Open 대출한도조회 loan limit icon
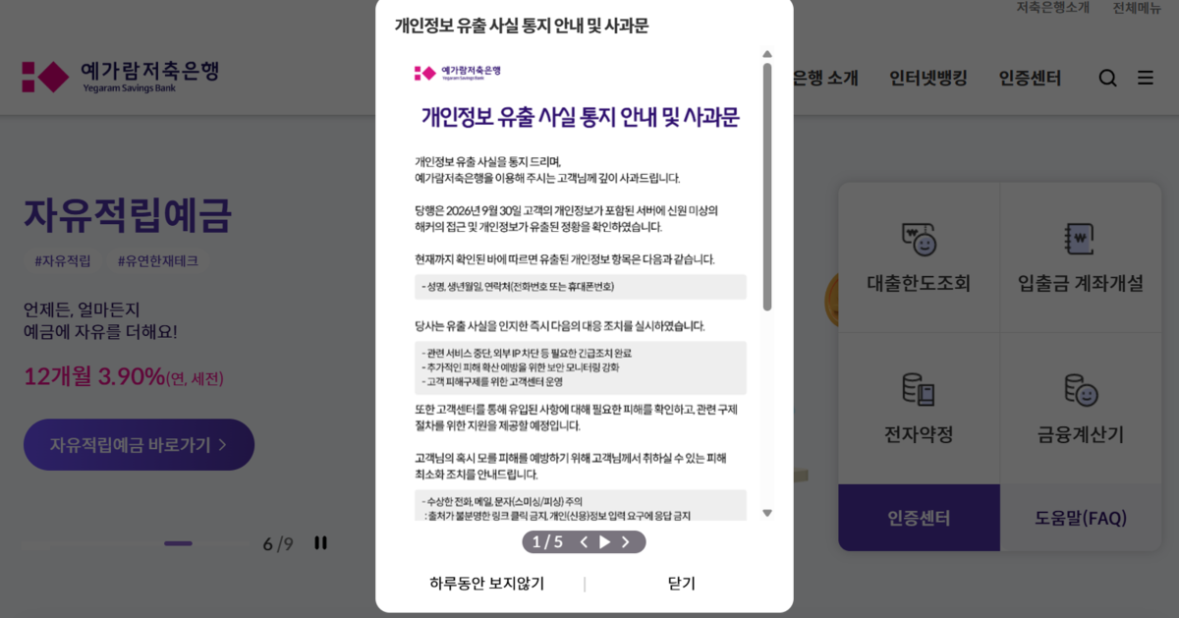This screenshot has height=618, width=1179. click(919, 240)
